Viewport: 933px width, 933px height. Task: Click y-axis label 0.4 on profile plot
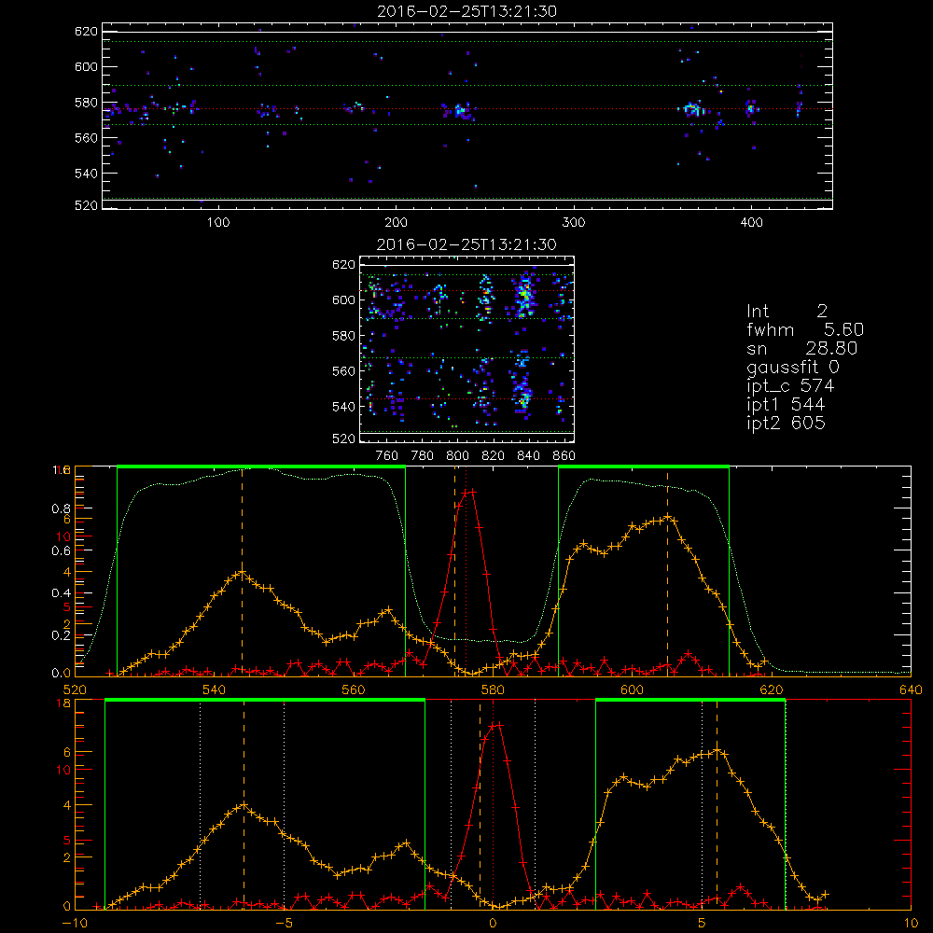[62, 593]
